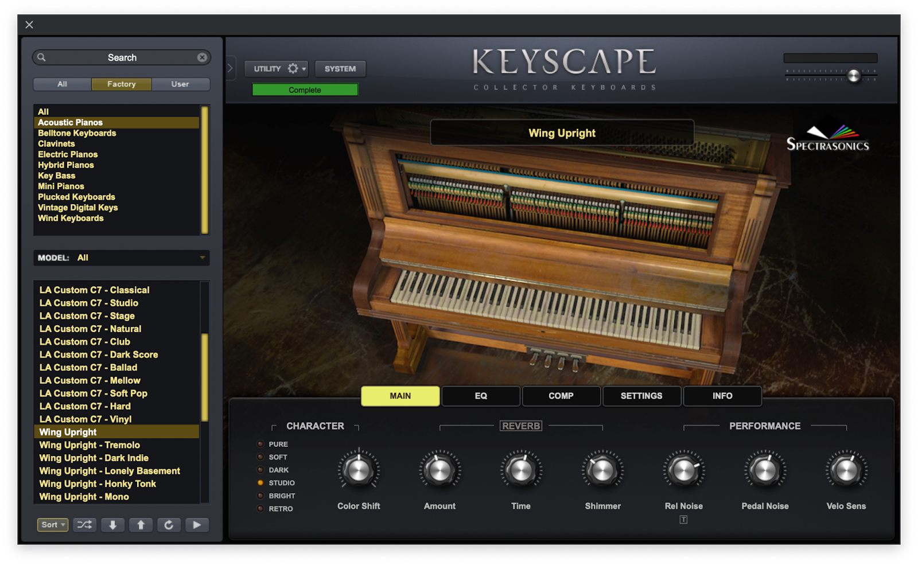The height and width of the screenshot is (565, 918).
Task: Click the reverb Time knob
Action: (521, 470)
